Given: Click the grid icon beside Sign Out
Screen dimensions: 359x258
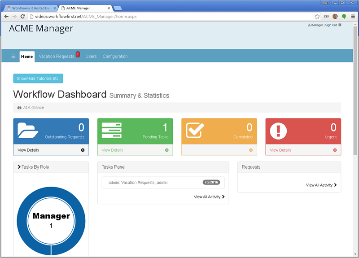Looking at the screenshot, I should 340,25.
